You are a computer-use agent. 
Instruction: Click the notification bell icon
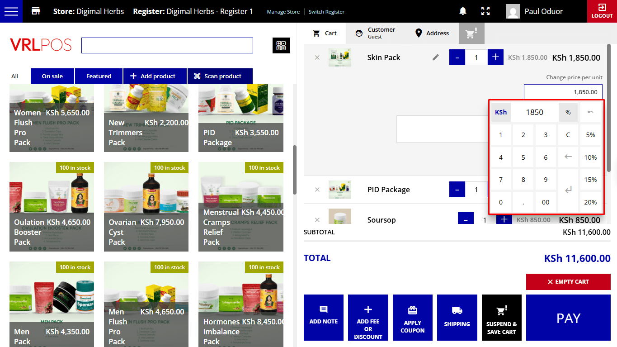point(463,11)
